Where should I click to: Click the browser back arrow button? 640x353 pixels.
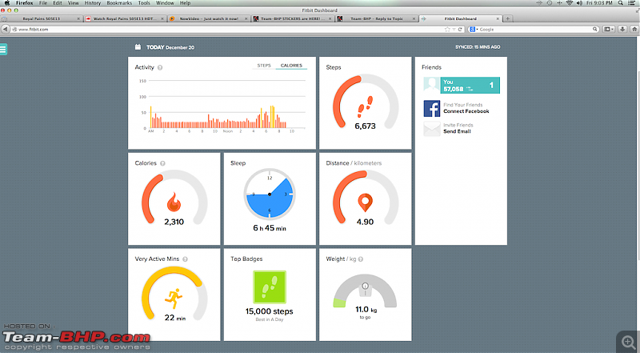6,29
